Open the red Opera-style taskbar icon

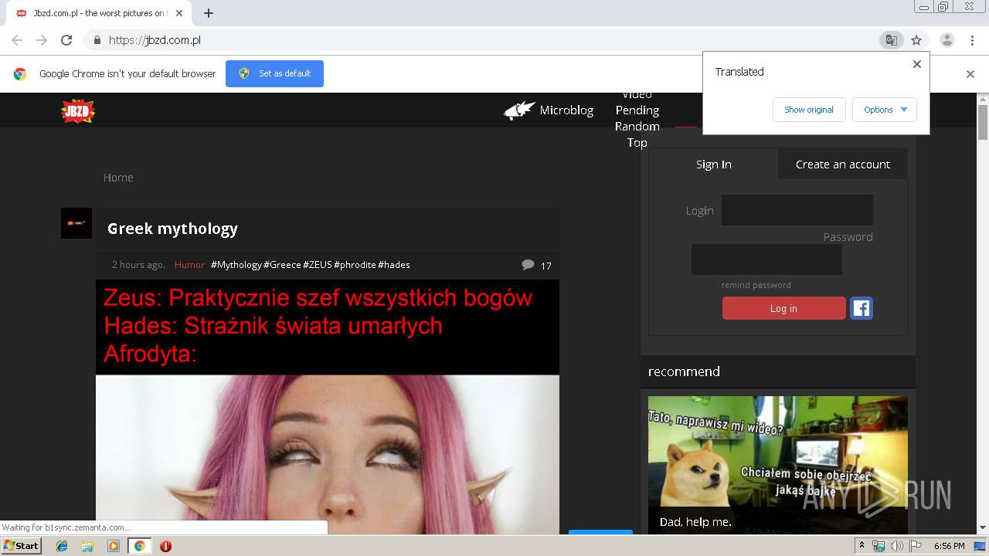[x=165, y=546]
